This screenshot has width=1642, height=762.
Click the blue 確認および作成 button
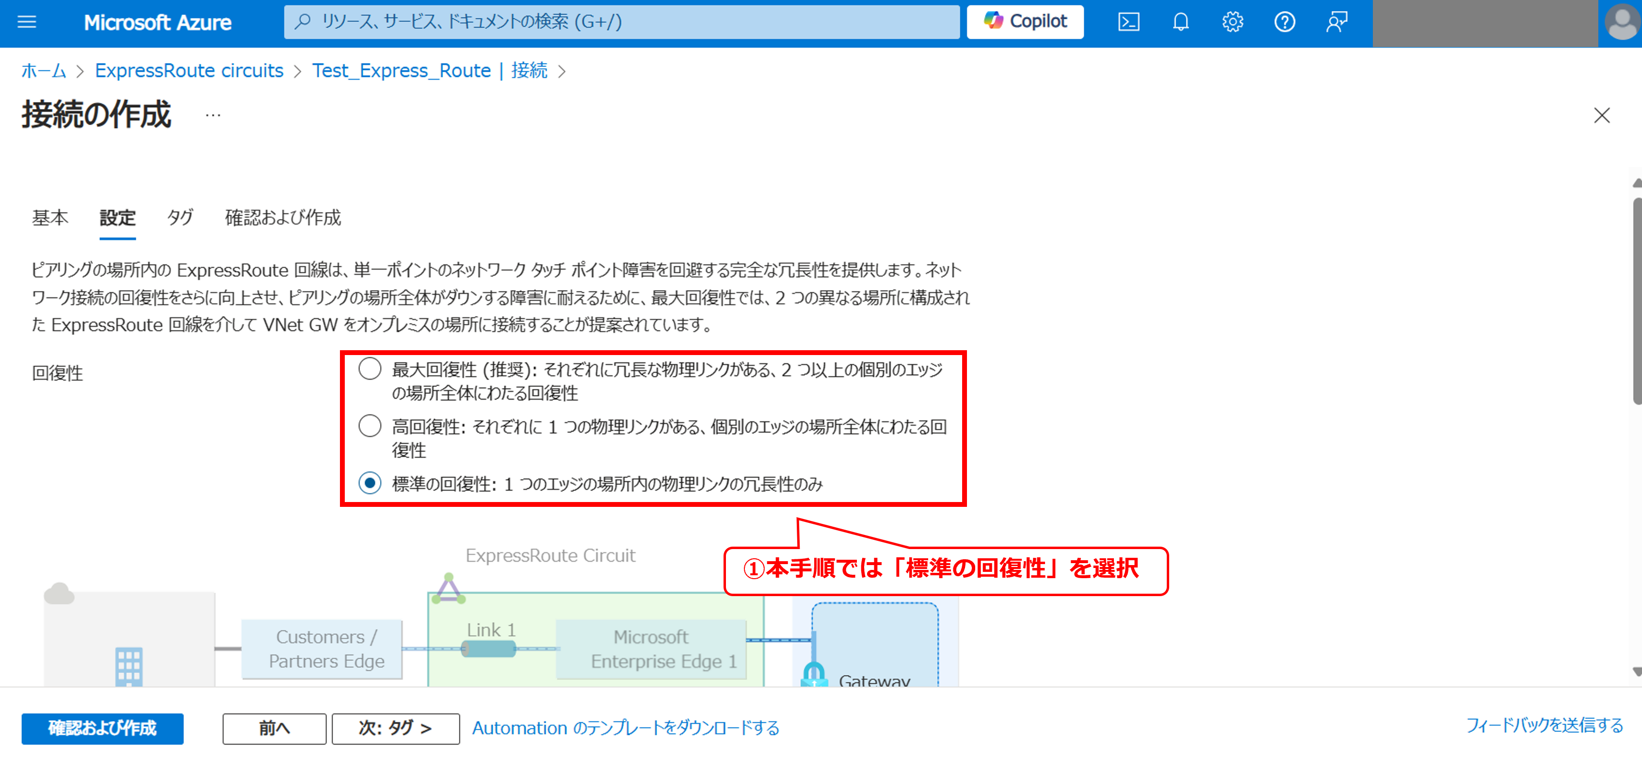(102, 728)
